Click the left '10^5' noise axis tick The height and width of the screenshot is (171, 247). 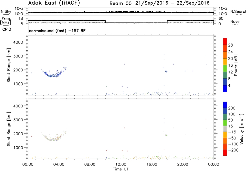coord(19,8)
